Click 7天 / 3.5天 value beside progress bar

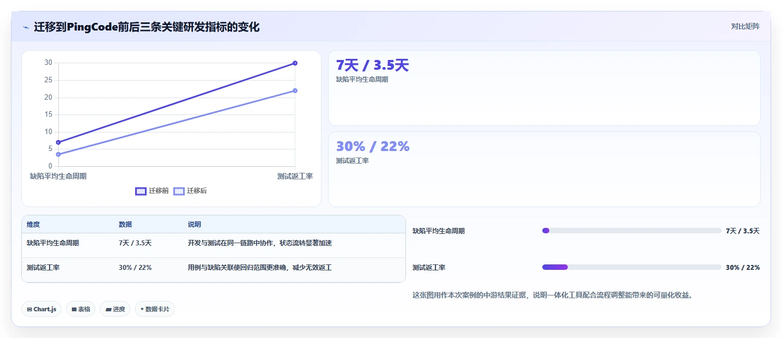pyautogui.click(x=743, y=231)
